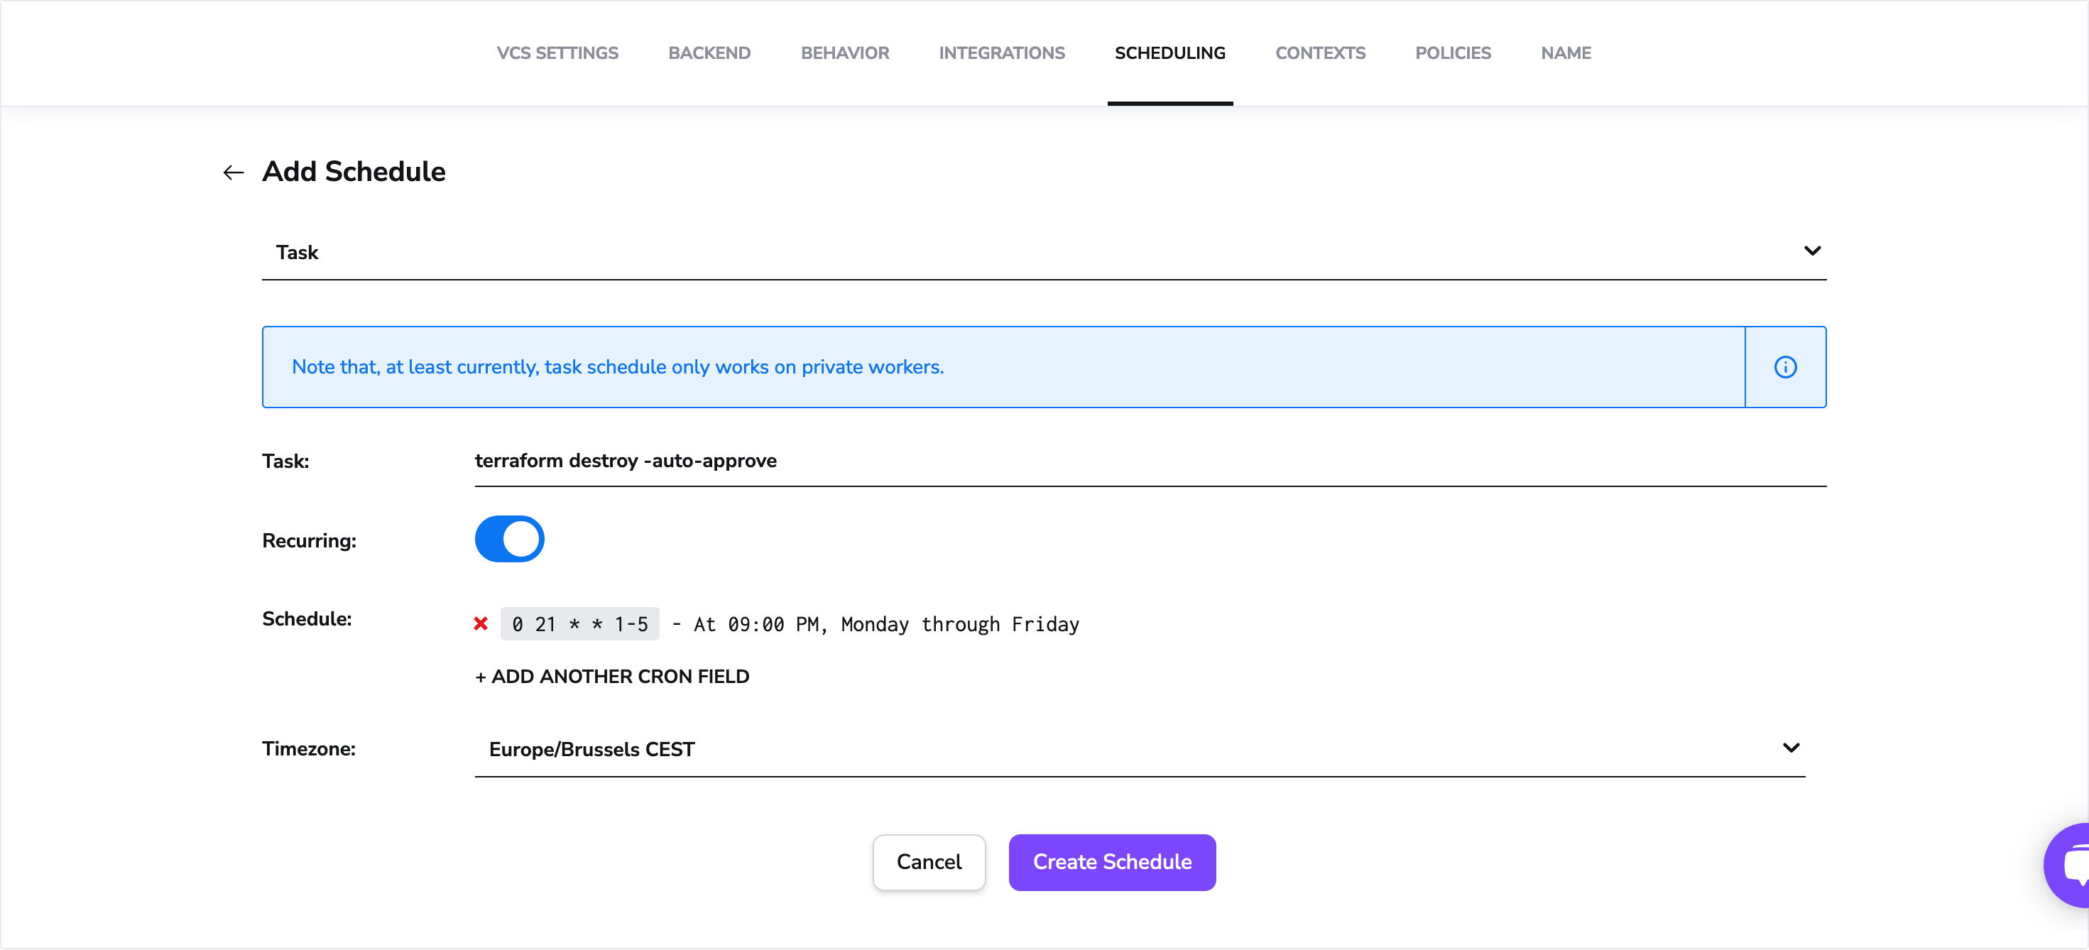Open the Timezone dropdown chevron
Screen dimensions: 2089x950
[x=1791, y=748]
